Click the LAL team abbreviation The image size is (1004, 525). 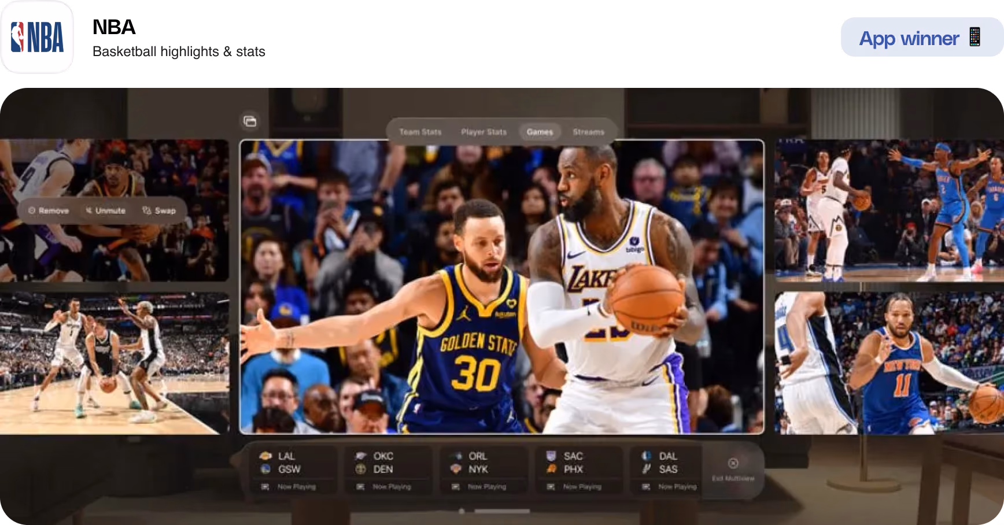286,456
